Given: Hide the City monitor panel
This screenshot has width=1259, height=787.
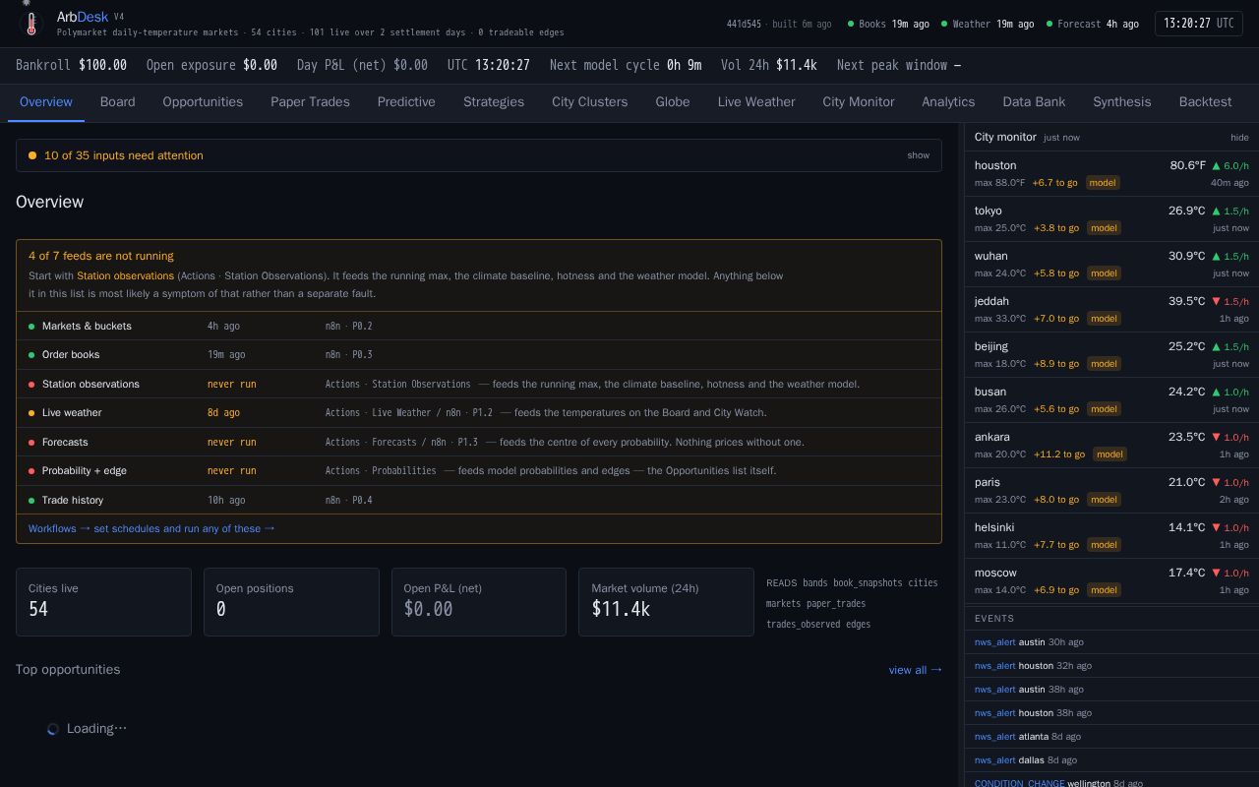Looking at the screenshot, I should 1239,138.
